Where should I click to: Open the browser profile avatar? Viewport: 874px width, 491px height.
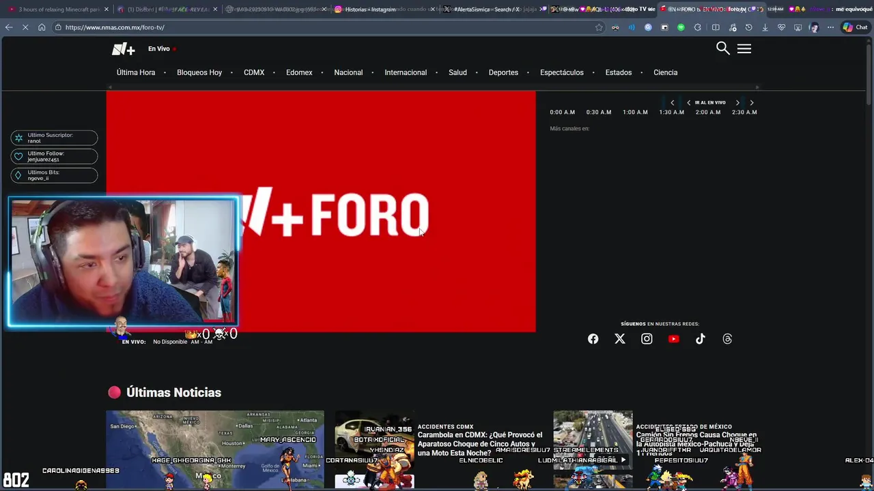pos(814,27)
